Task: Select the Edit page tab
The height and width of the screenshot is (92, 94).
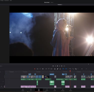Action: pyautogui.click(x=39, y=90)
